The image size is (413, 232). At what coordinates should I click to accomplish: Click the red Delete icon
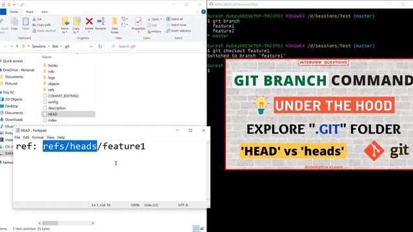coord(89,21)
